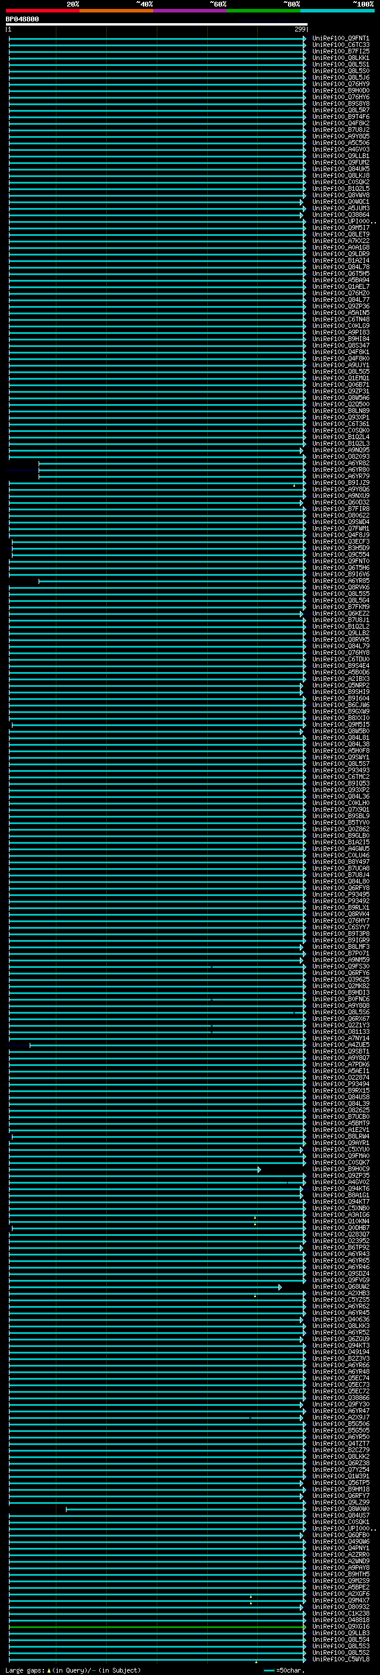Click hit label UniRef100_Q3ECF3
This screenshot has height=1675, width=380.
pos(340,542)
